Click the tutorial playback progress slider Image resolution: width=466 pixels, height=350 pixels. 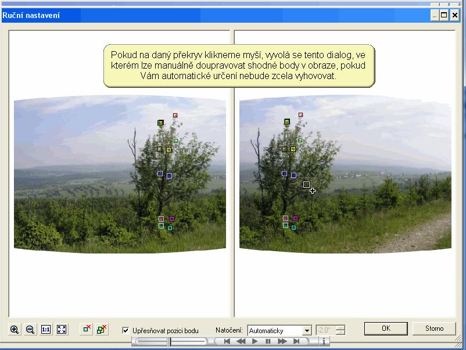coord(171,342)
